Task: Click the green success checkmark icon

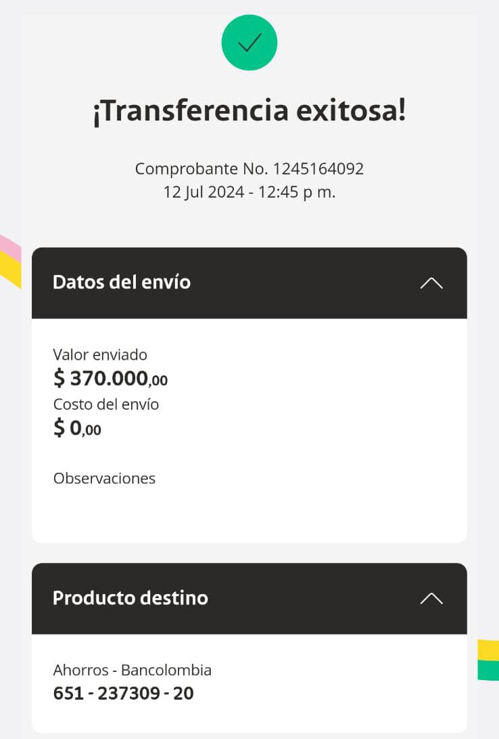Action: [x=249, y=42]
